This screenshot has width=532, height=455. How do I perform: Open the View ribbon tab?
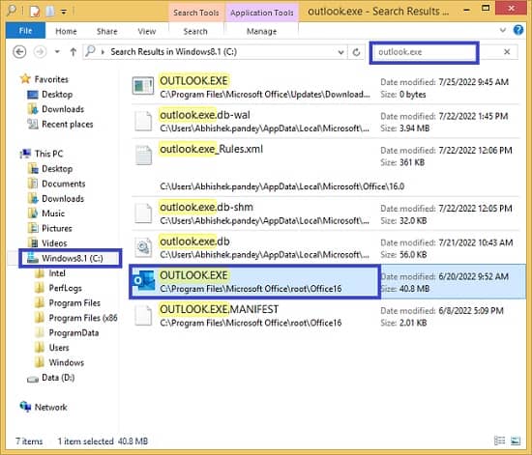pyautogui.click(x=147, y=32)
